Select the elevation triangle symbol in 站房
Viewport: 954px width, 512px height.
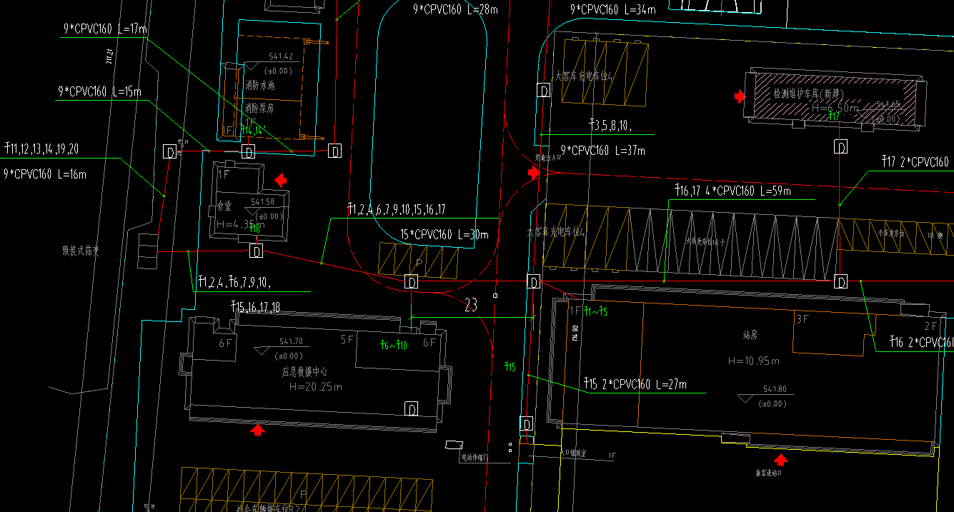[x=746, y=399]
